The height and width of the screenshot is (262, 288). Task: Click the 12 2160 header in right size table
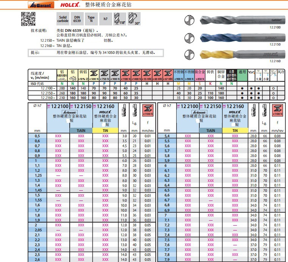[235, 106]
